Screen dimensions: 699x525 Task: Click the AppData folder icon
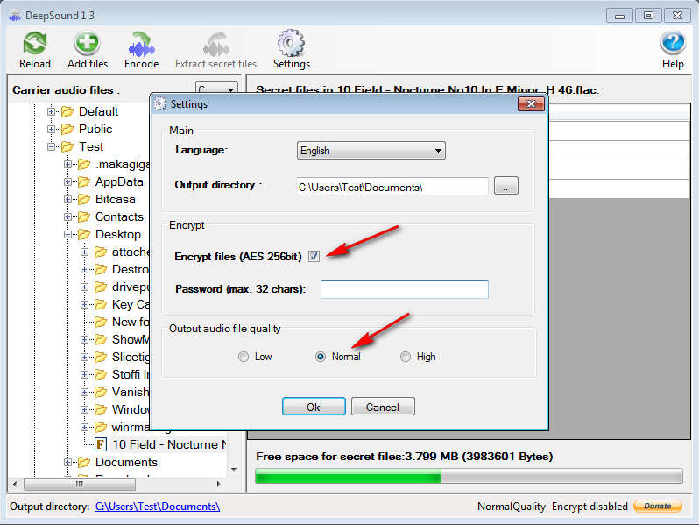point(84,181)
